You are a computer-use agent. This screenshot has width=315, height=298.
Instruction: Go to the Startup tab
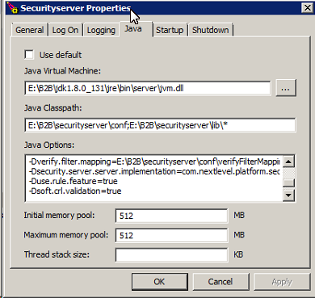(170, 30)
